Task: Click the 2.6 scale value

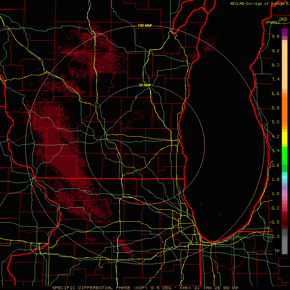Action: tap(275, 165)
